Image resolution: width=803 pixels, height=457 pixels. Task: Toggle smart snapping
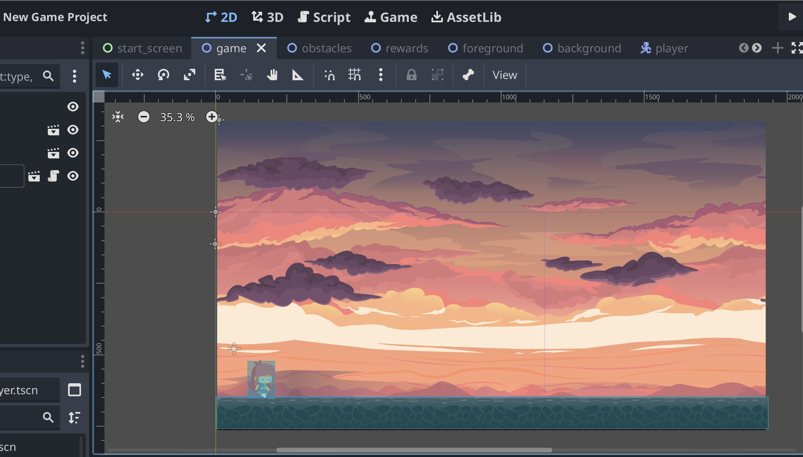329,75
